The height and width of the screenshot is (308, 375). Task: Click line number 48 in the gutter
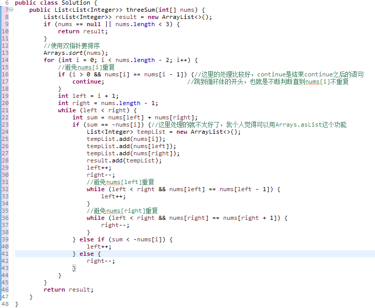point(5,304)
